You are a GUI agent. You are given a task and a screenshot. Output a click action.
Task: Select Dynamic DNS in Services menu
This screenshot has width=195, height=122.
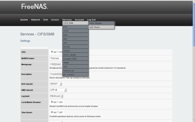click(75, 59)
